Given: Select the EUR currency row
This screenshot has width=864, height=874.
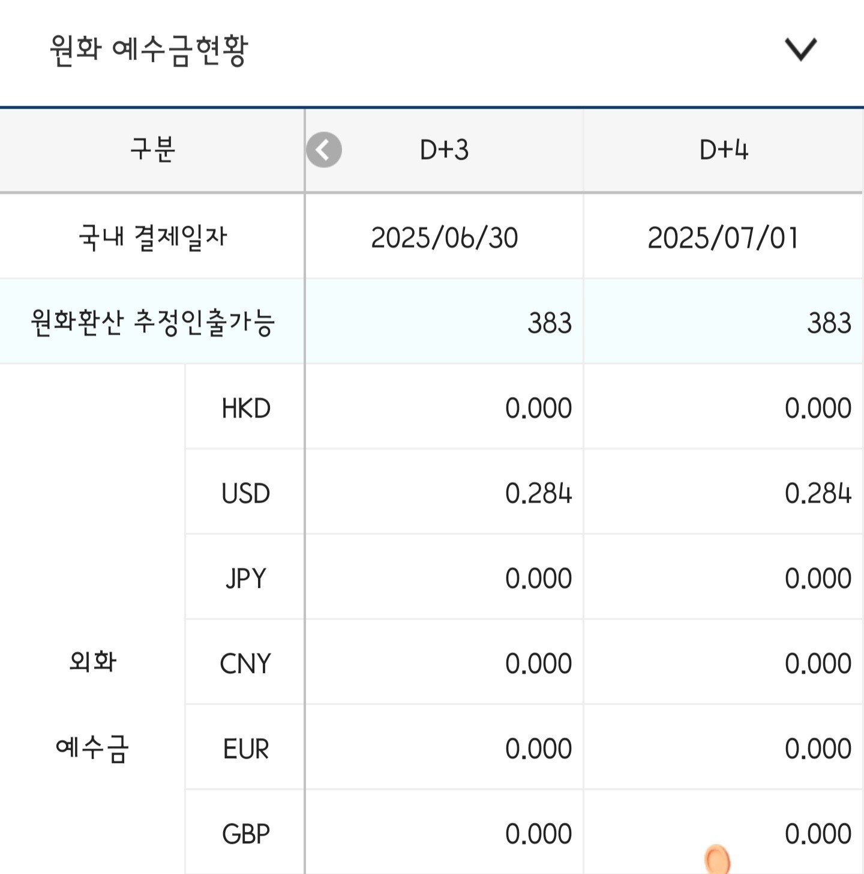Looking at the screenshot, I should tap(246, 749).
